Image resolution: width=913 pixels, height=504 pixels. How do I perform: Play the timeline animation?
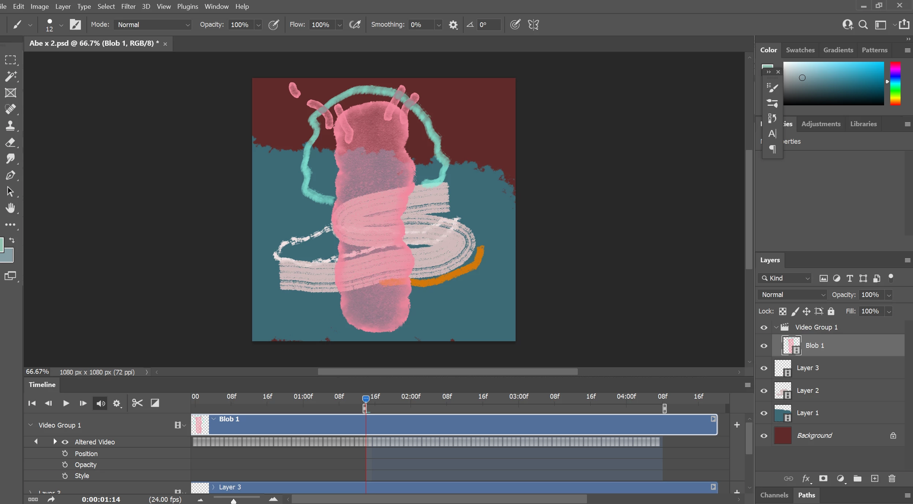pyautogui.click(x=66, y=403)
